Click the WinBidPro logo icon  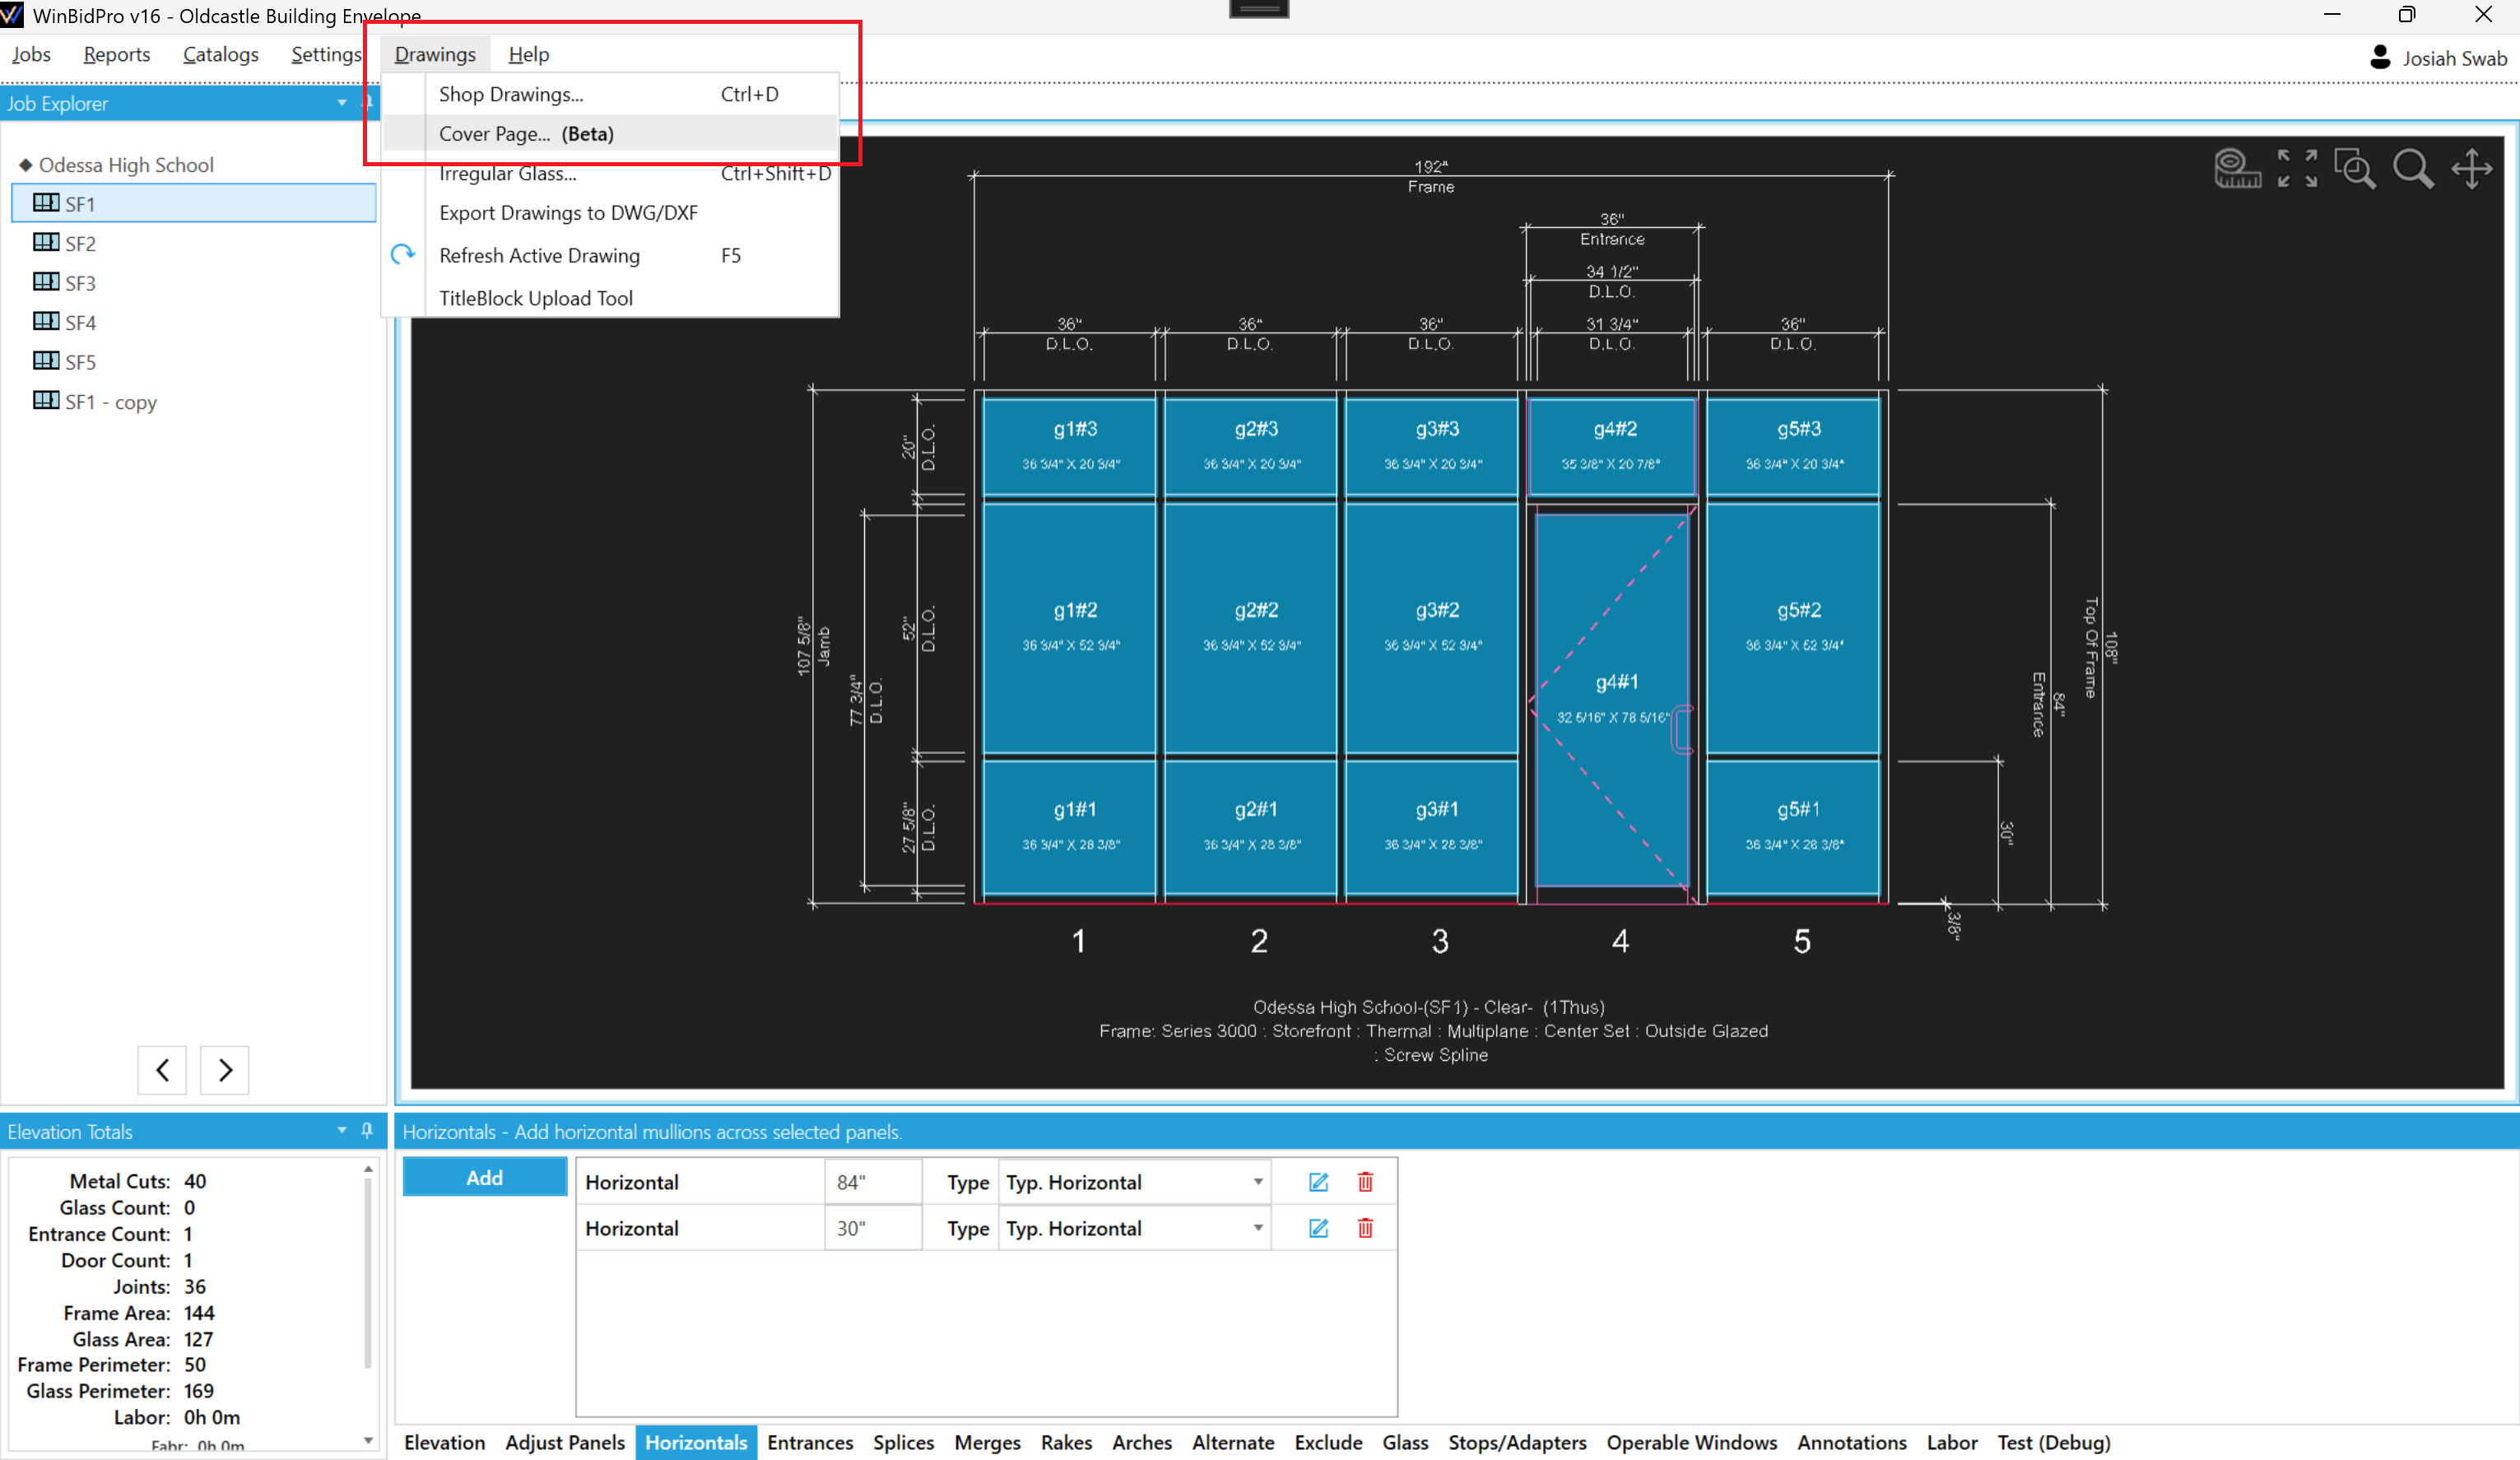[x=12, y=15]
